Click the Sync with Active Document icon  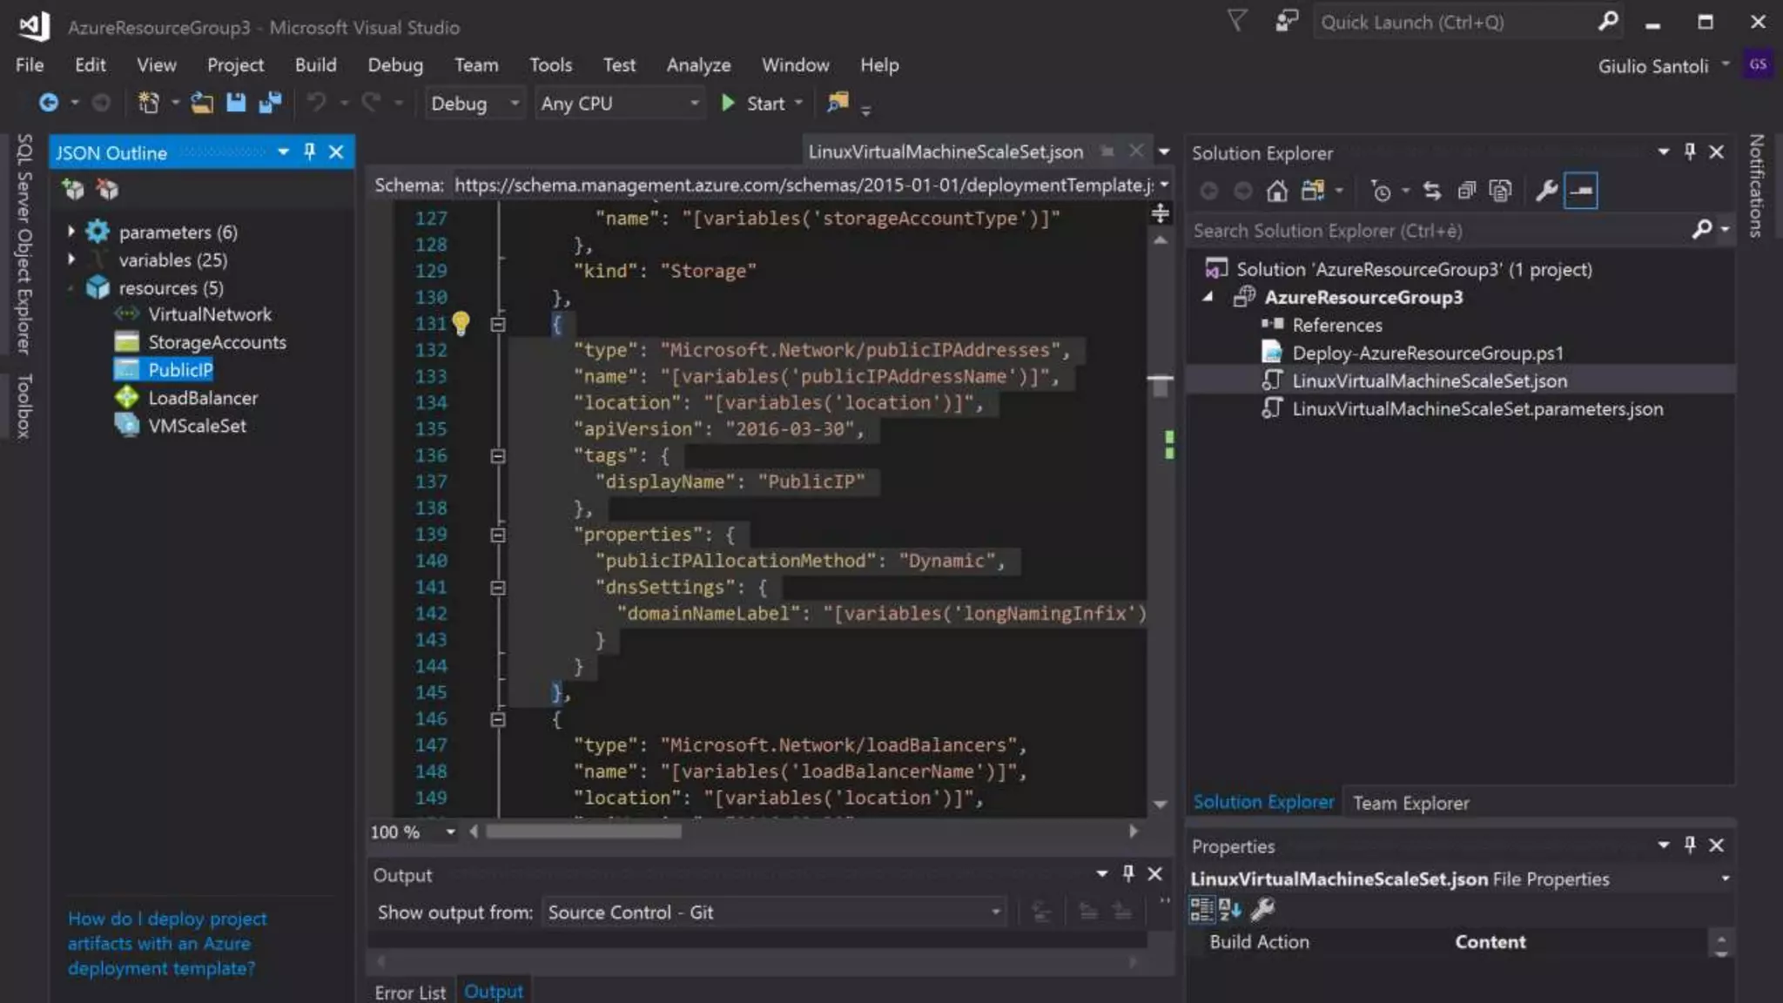1431,191
